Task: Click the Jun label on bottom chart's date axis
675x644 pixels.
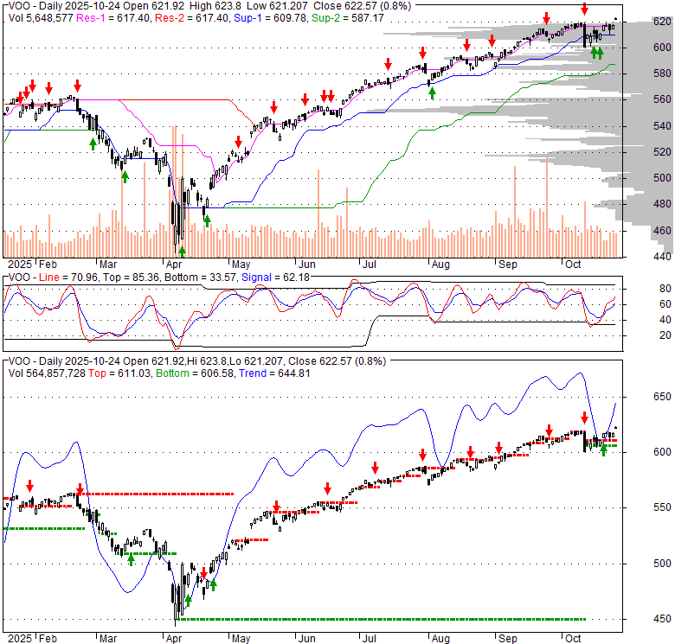Action: point(306,639)
